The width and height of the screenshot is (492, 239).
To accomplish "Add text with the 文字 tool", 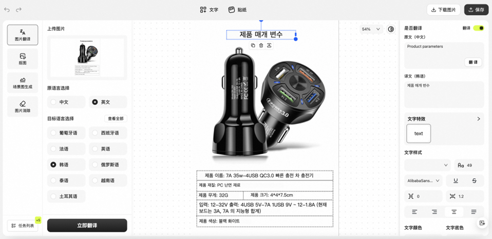I will [x=209, y=10].
